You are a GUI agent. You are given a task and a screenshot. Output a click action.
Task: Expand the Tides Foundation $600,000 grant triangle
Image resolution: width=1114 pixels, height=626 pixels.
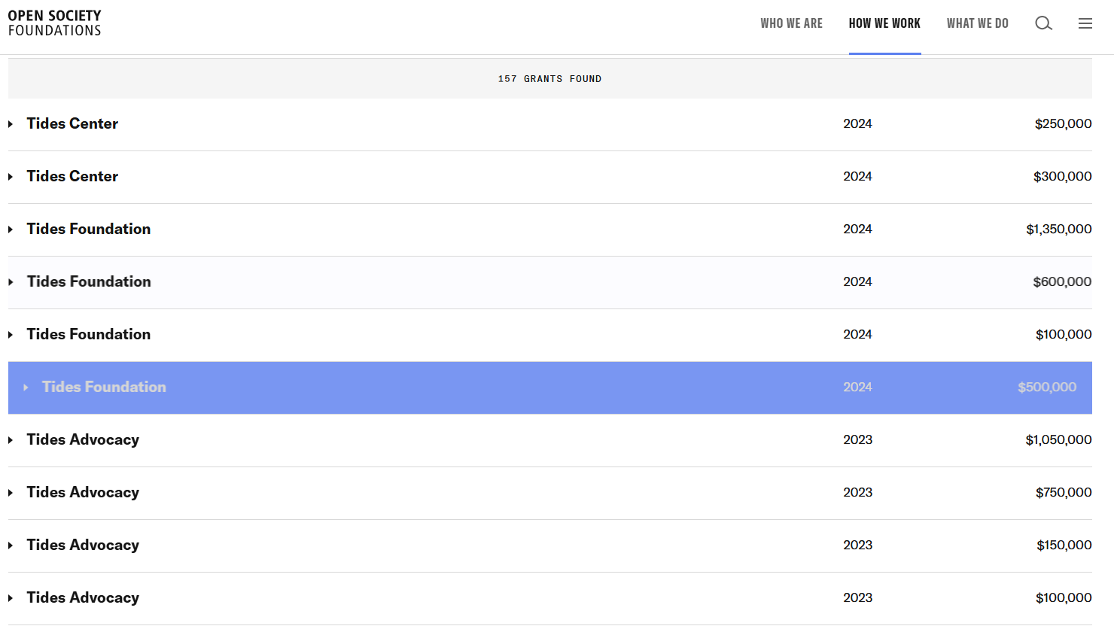pyautogui.click(x=11, y=282)
